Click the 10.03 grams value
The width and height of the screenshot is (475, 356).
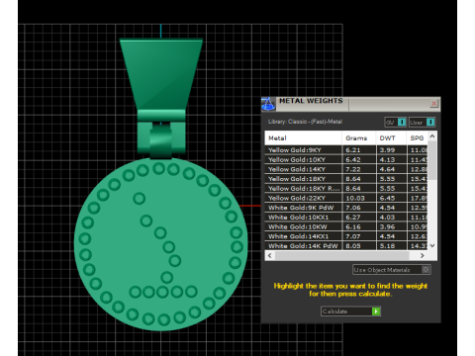point(355,198)
